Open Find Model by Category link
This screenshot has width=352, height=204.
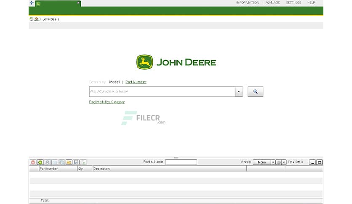[x=107, y=102]
